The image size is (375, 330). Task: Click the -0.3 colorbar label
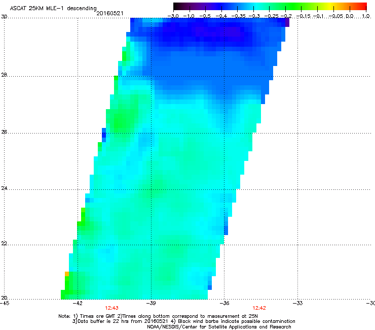pos(254,16)
